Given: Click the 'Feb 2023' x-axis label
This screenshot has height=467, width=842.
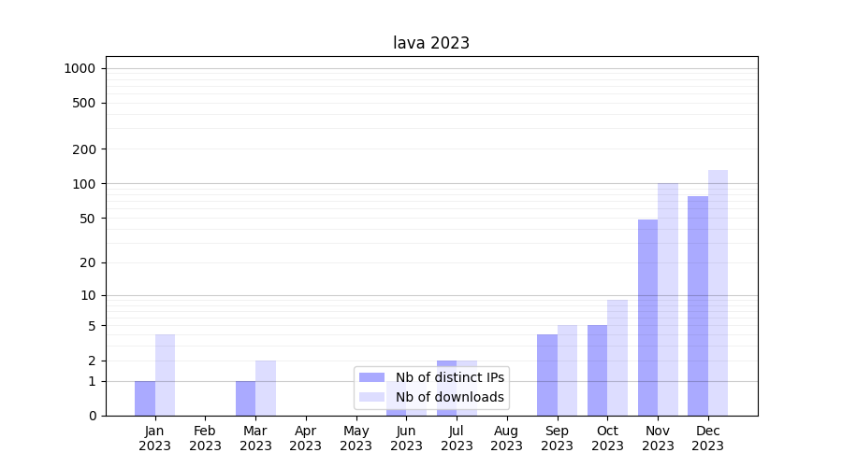Looking at the screenshot, I should [205, 438].
